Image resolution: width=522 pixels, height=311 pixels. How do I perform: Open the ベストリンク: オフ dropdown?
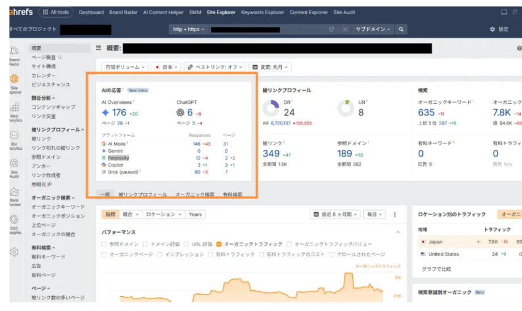pyautogui.click(x=216, y=67)
